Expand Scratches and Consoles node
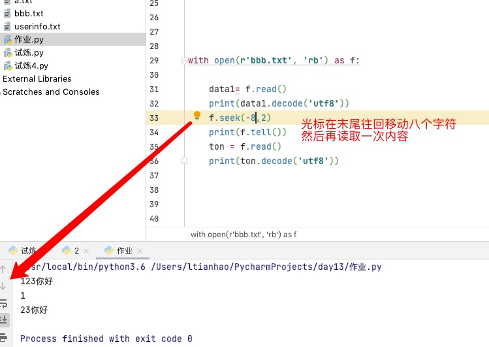489x347 pixels. point(51,92)
